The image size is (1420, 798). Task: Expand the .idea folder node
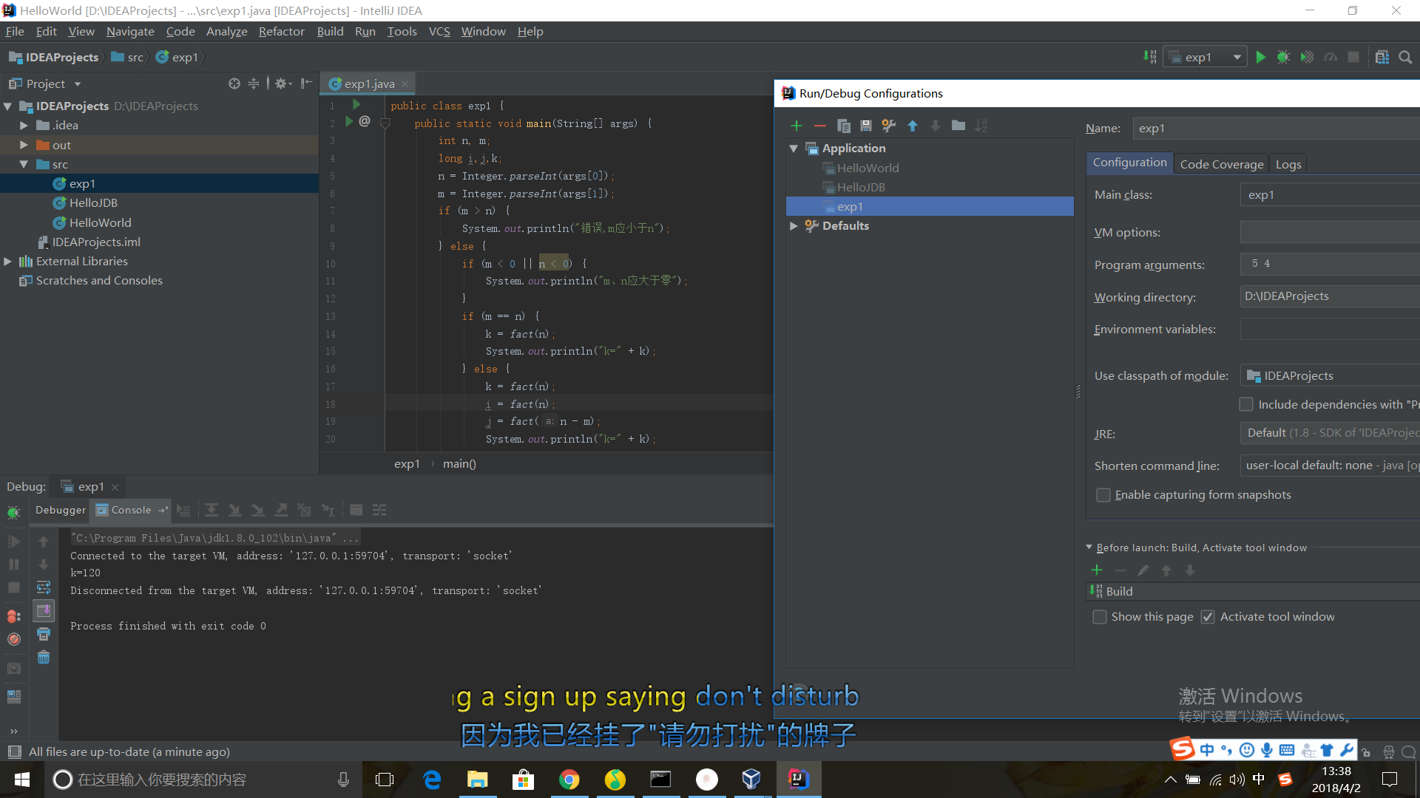(24, 126)
